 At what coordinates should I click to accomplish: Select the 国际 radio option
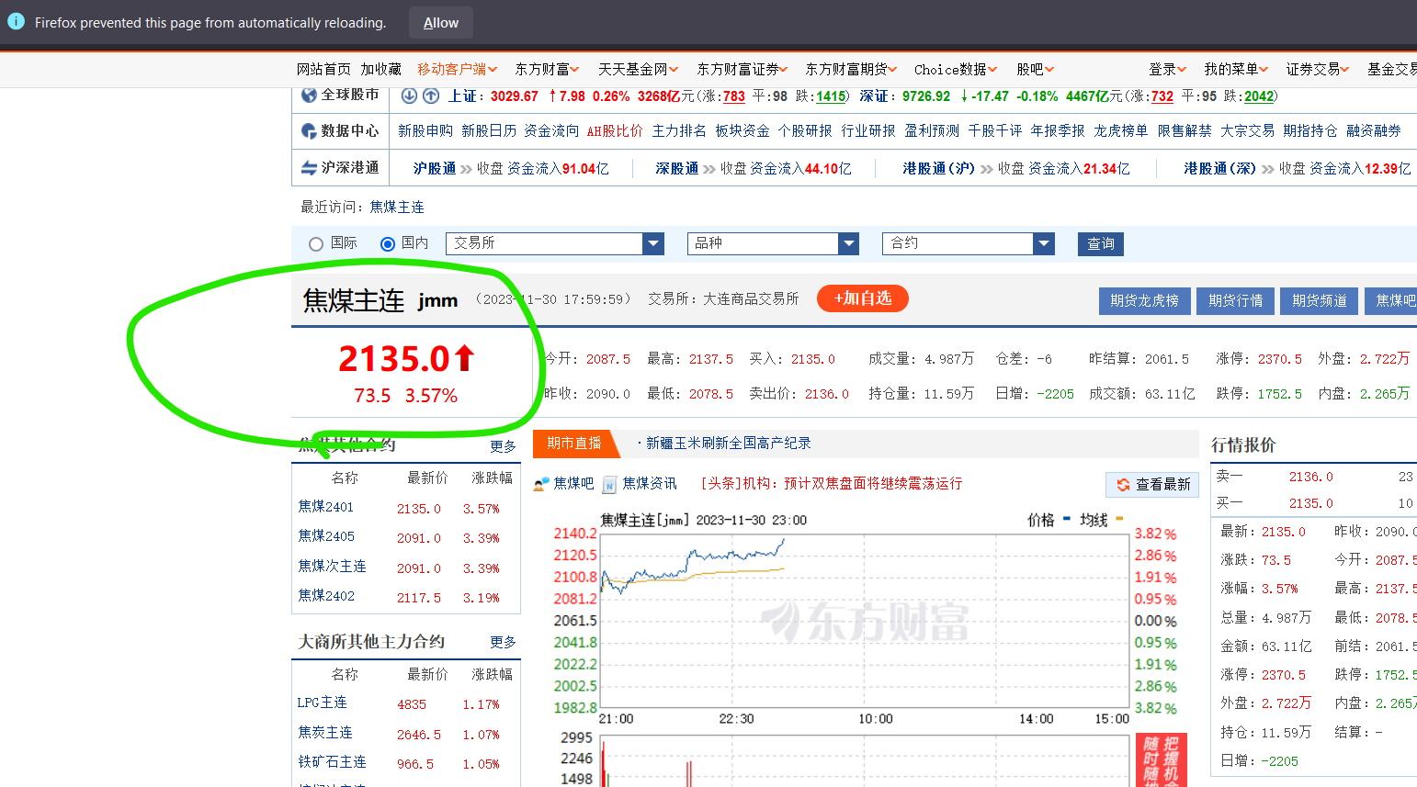point(316,243)
